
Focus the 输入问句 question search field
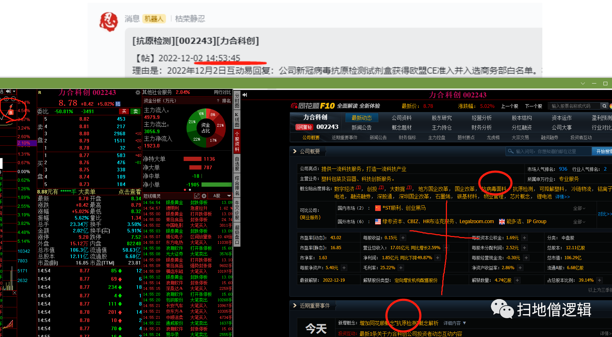click(x=548, y=151)
